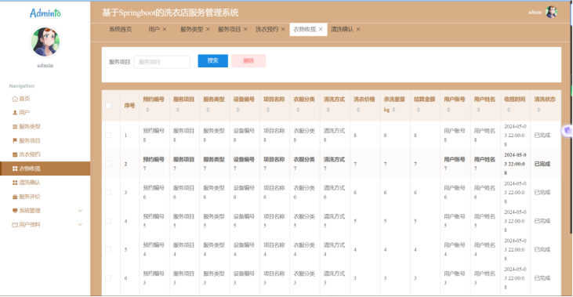
Task: Check the checkbox for row 3
Action: (x=108, y=193)
